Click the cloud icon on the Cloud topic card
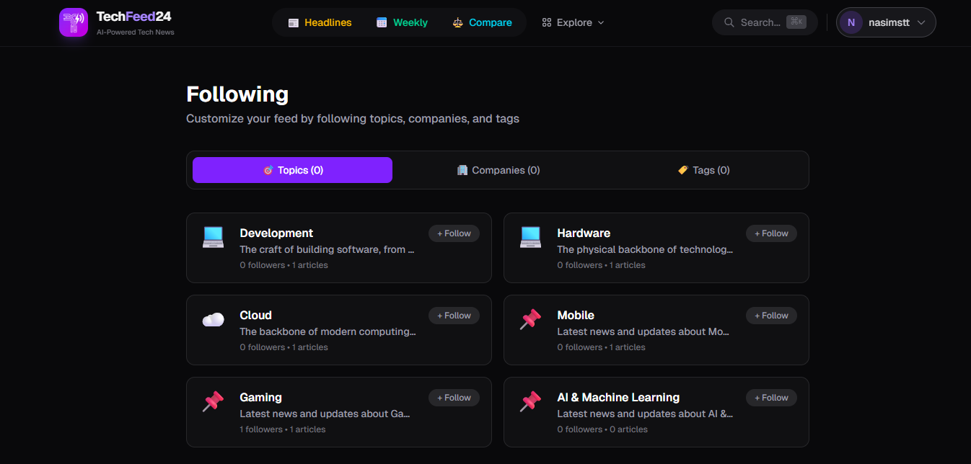The height and width of the screenshot is (464, 971). (x=213, y=318)
